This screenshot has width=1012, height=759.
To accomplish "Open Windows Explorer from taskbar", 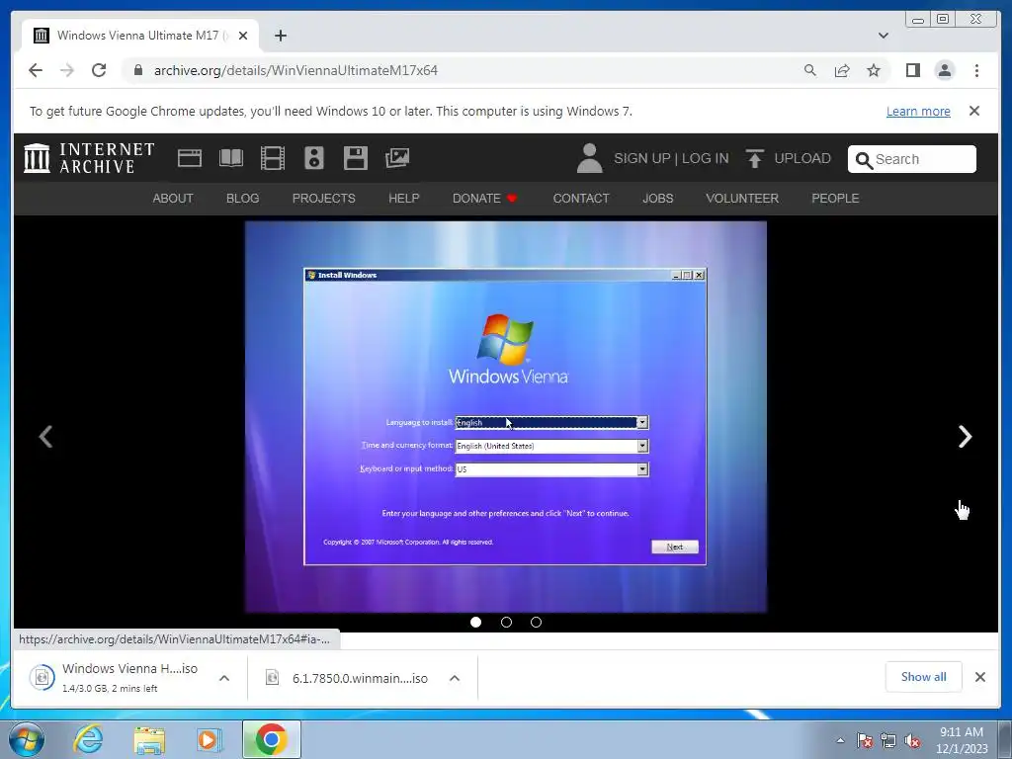I will tap(149, 740).
